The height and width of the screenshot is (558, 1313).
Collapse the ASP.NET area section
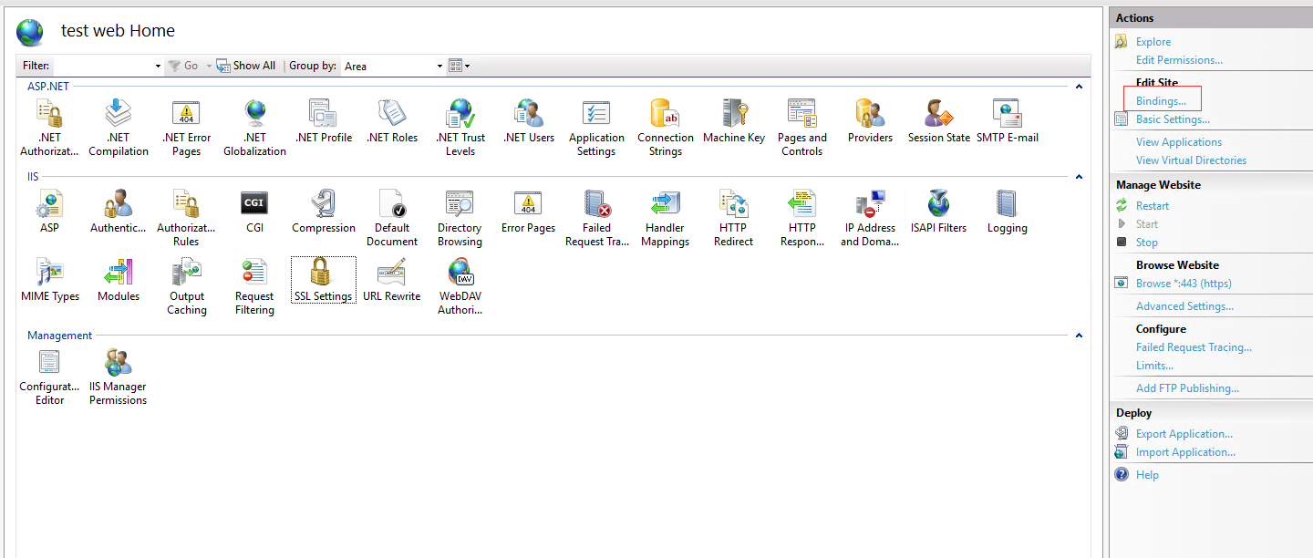(1079, 86)
